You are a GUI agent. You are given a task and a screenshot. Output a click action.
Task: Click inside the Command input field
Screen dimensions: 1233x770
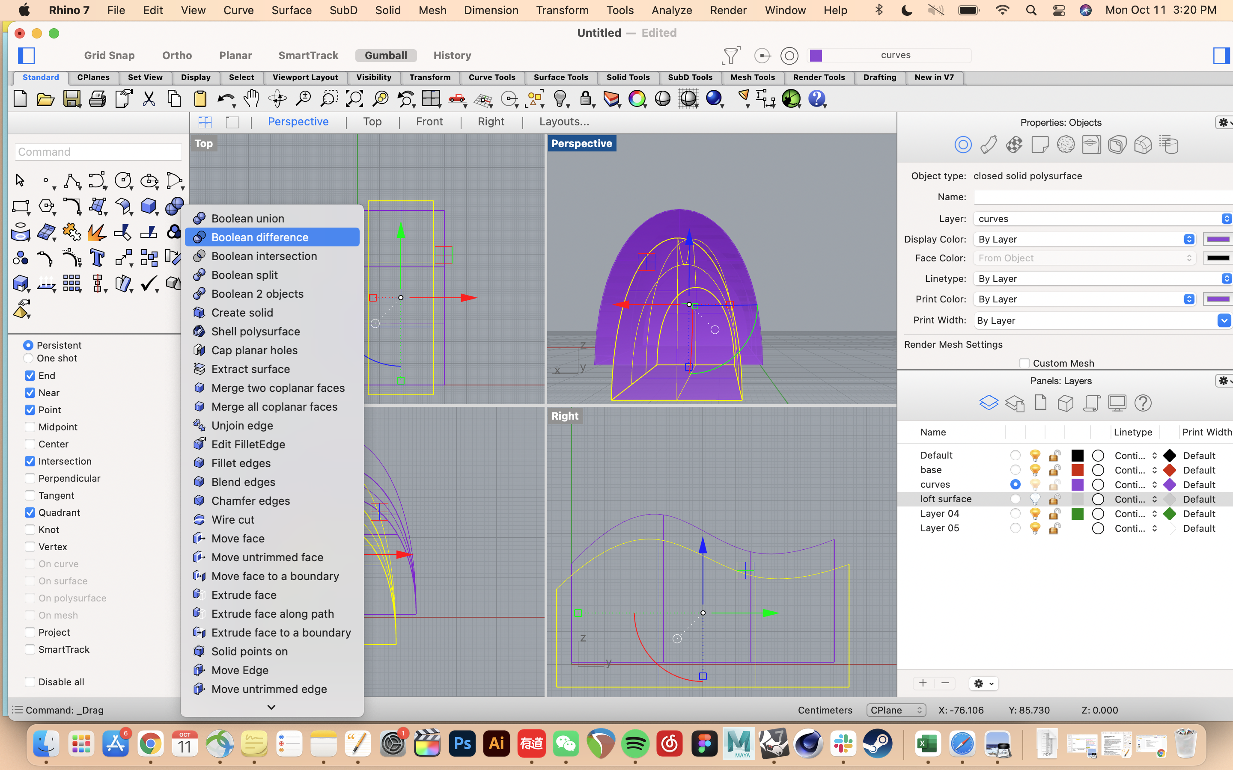pyautogui.click(x=98, y=151)
